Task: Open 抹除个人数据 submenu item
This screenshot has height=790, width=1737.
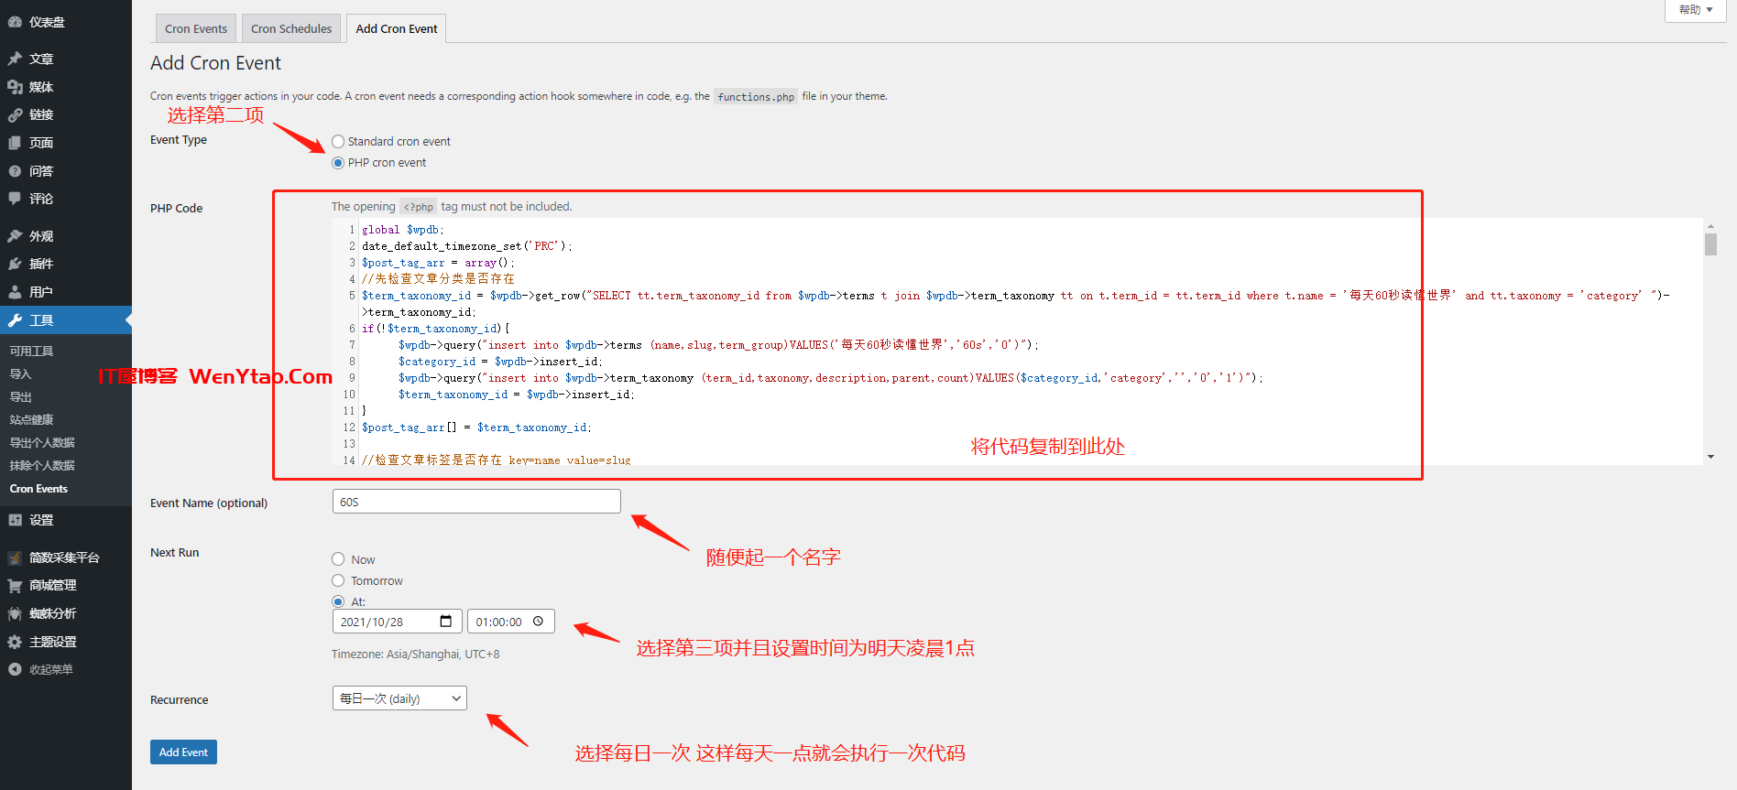Action: (x=42, y=466)
